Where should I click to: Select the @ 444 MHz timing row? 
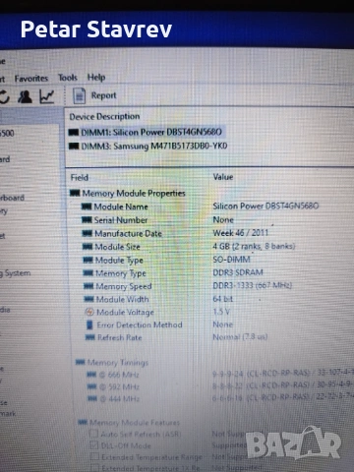point(119,399)
